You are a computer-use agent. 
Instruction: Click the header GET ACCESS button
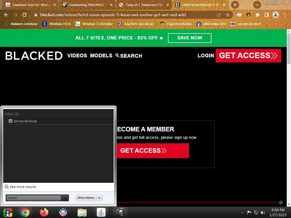(248, 56)
